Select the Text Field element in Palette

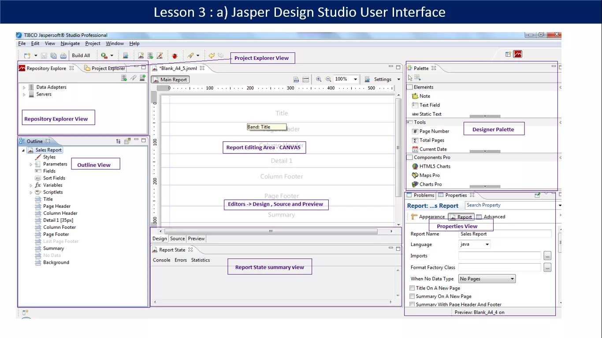click(426, 105)
